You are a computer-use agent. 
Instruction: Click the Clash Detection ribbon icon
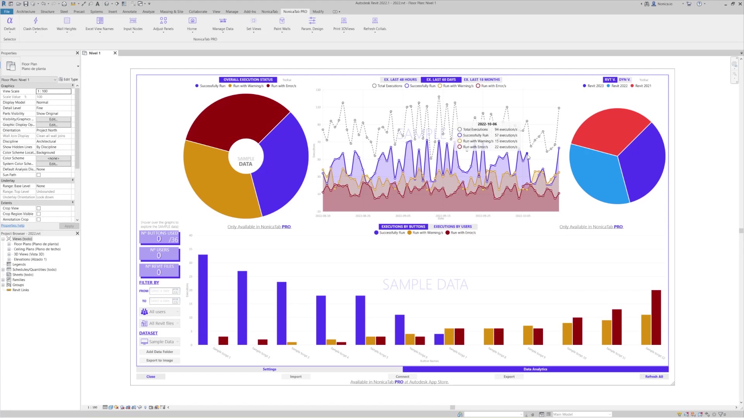(x=35, y=21)
